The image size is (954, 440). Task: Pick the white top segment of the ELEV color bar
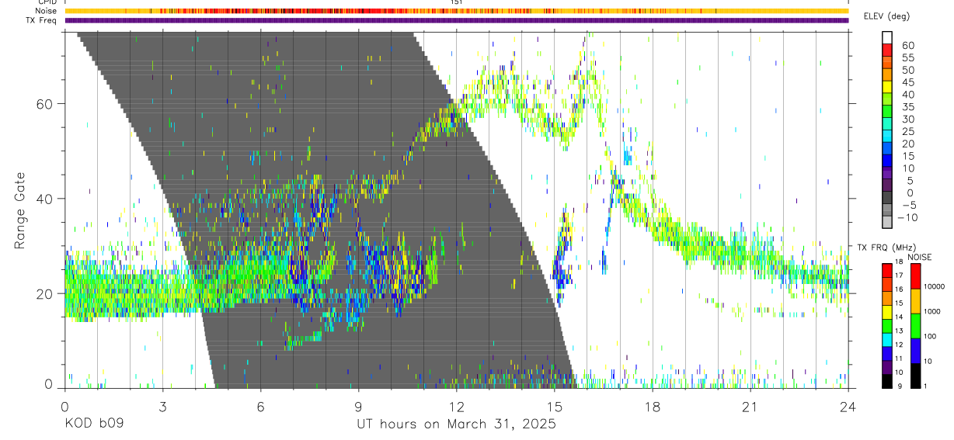pyautogui.click(x=887, y=37)
